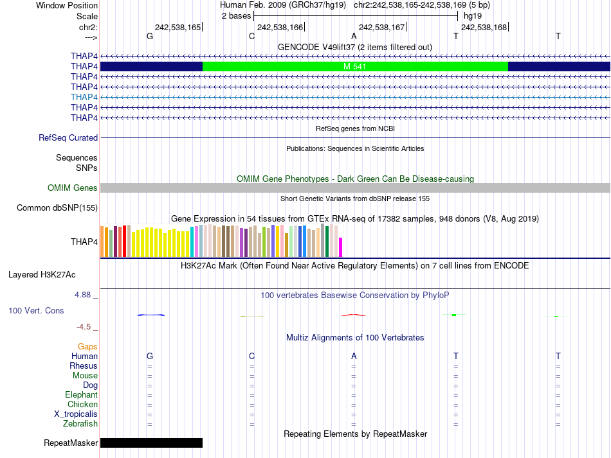Click the THAP4 label beside GTEx bar chart
This screenshot has height=458, width=611.
coord(84,242)
